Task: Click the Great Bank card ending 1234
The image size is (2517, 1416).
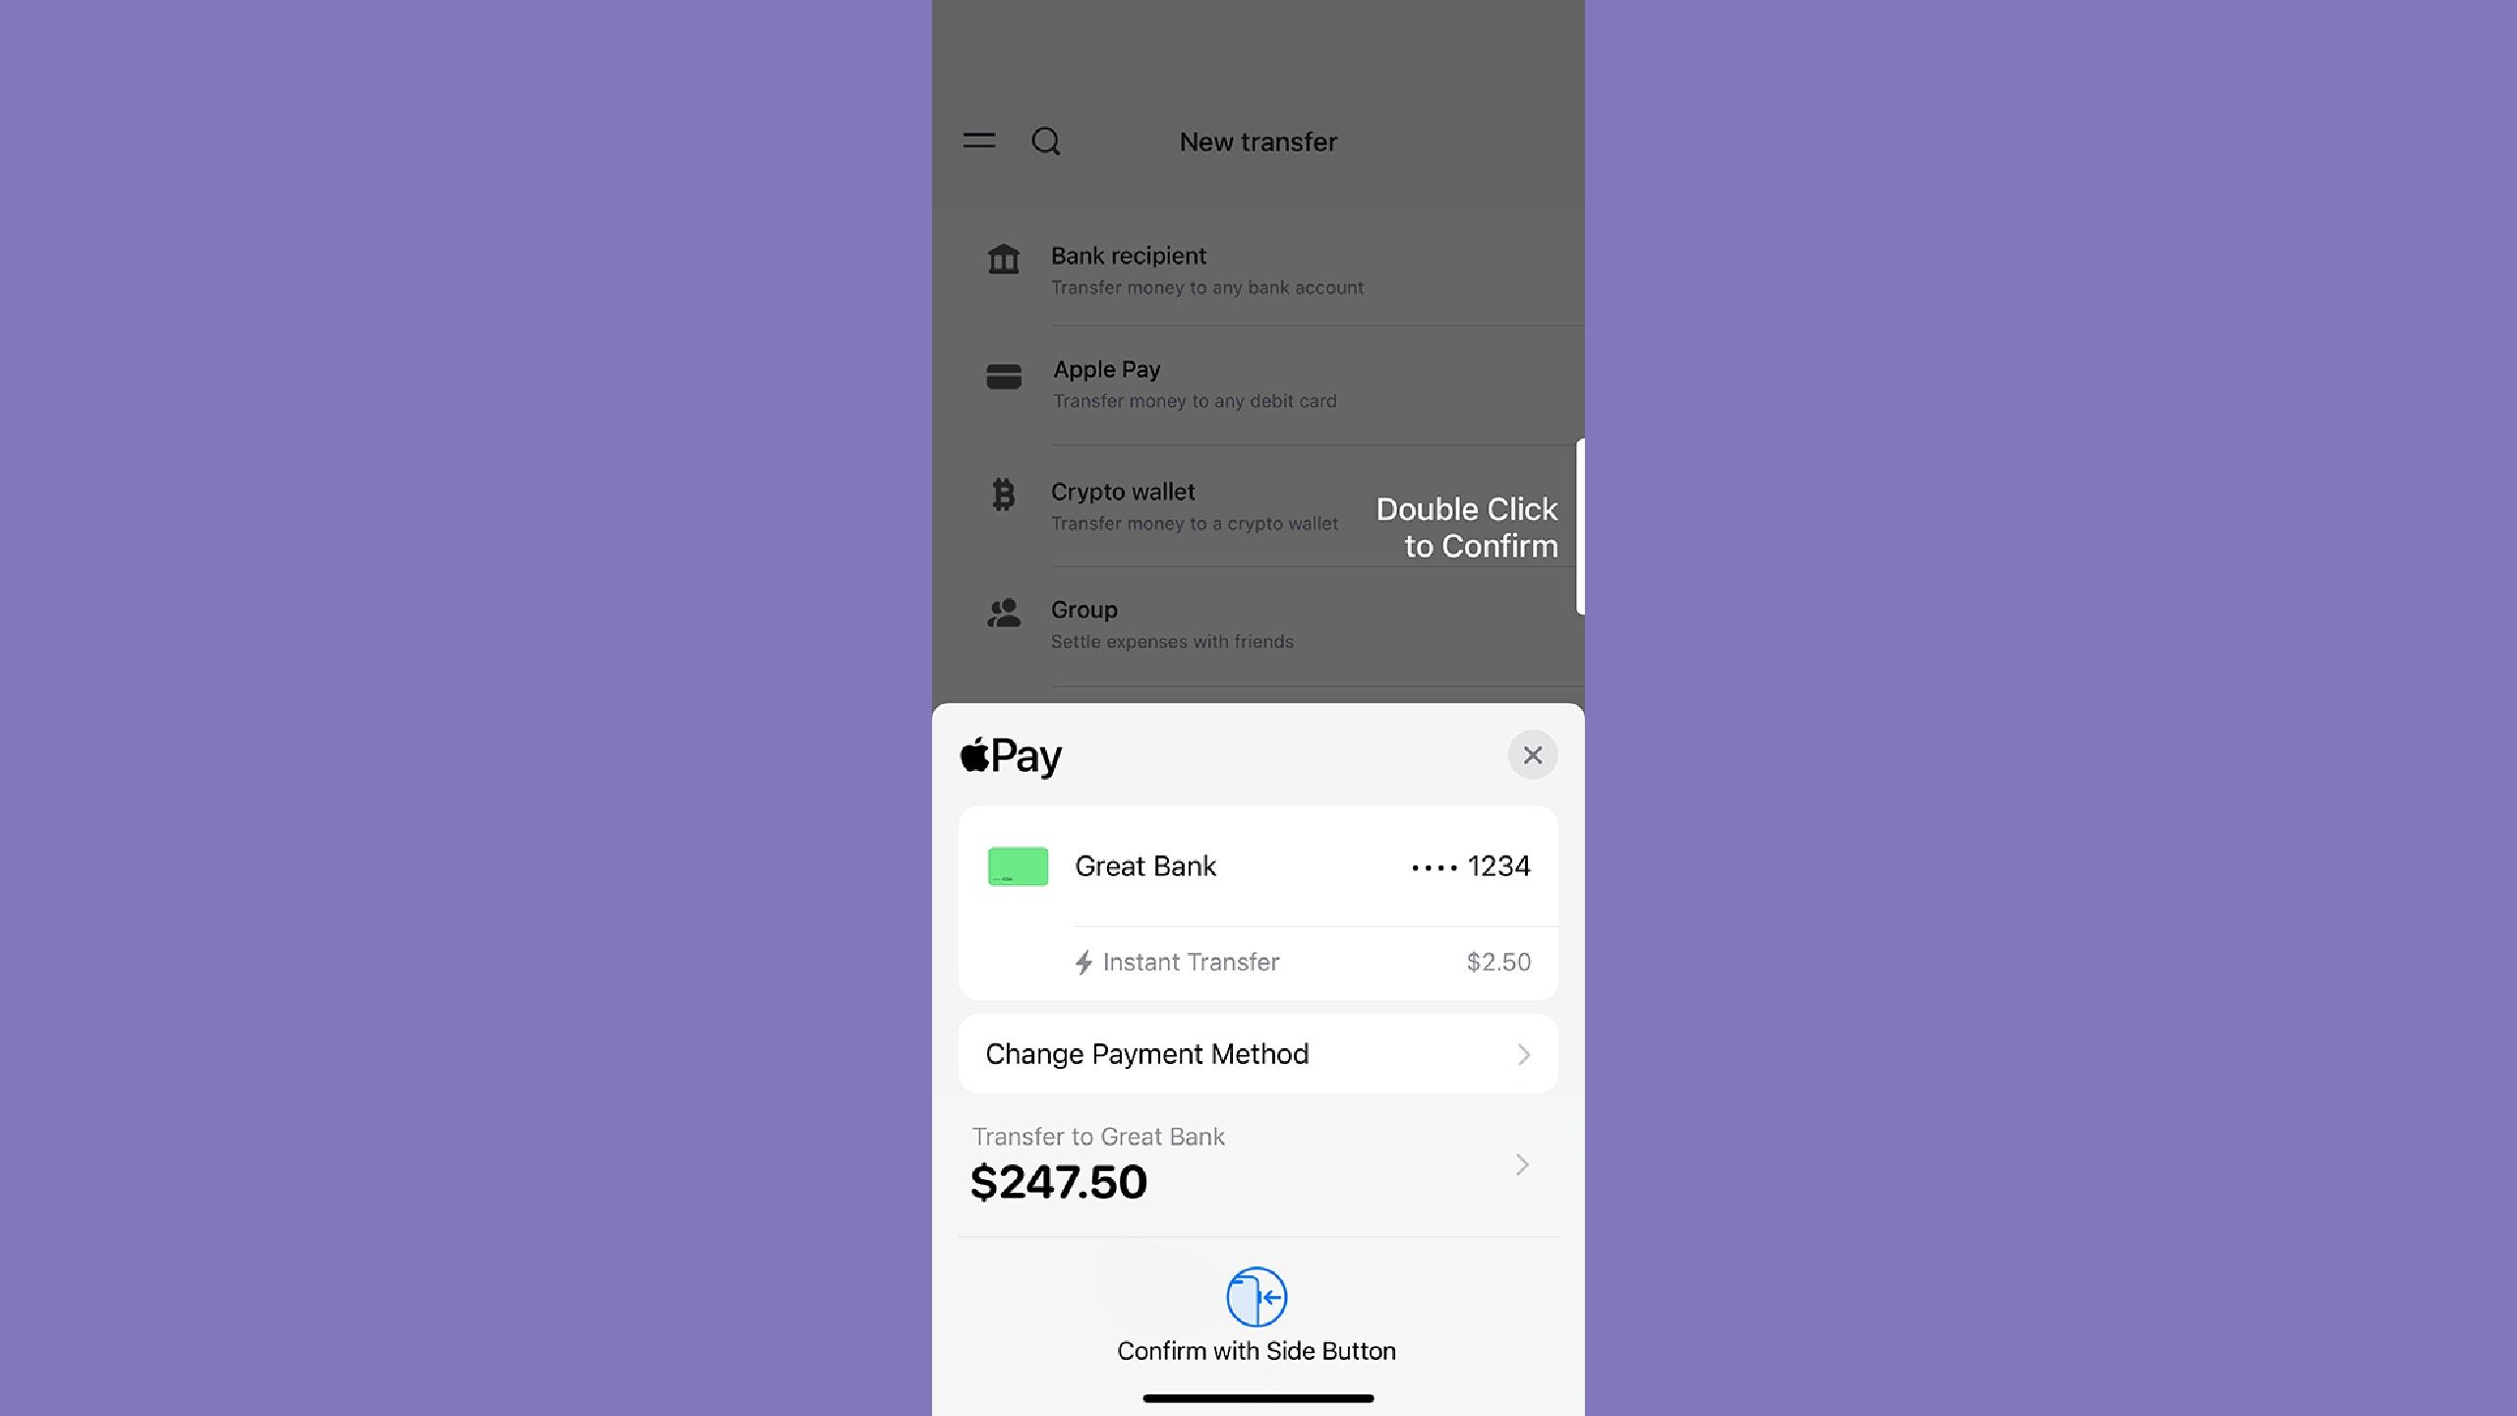Action: 1258,866
